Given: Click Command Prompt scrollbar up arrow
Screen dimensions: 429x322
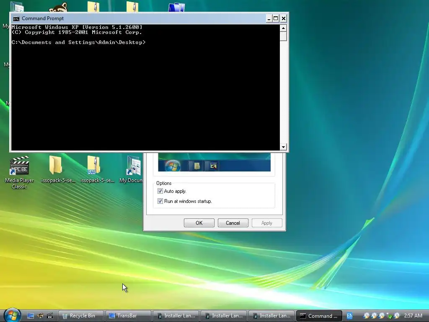Looking at the screenshot, I should click(283, 28).
